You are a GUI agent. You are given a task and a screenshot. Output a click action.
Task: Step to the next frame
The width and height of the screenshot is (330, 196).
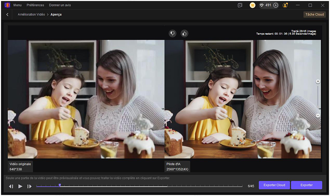pos(30,186)
